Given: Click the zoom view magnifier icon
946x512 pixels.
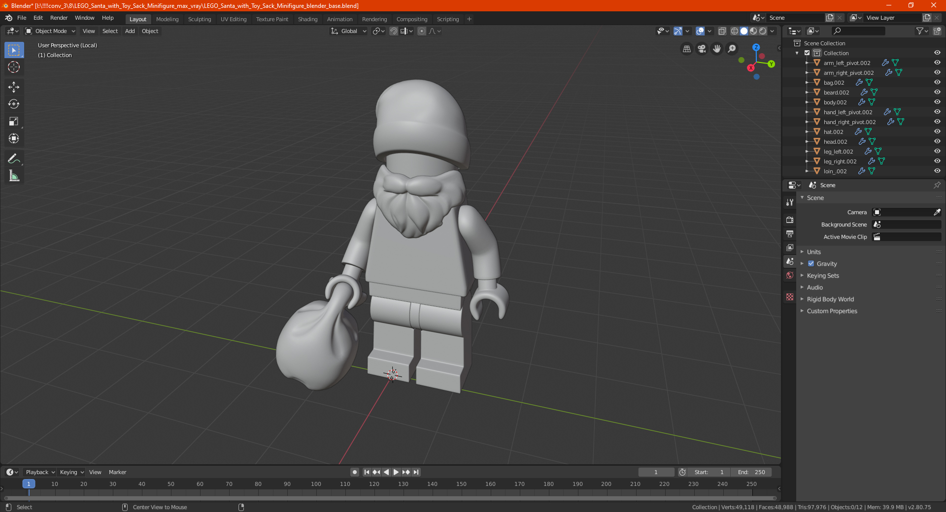Looking at the screenshot, I should pyautogui.click(x=732, y=49).
